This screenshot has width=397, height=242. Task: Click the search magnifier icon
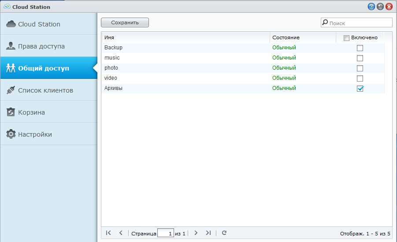coord(325,22)
